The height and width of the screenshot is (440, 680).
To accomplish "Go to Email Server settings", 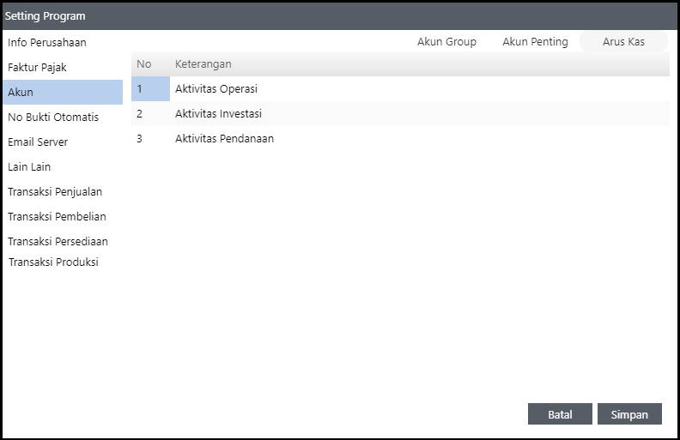I will click(38, 142).
